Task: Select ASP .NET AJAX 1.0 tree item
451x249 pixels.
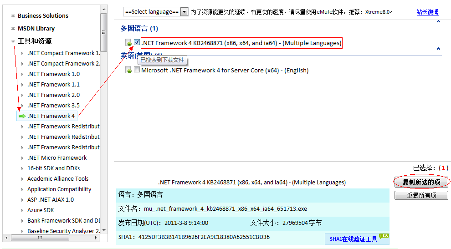Action: click(x=51, y=199)
